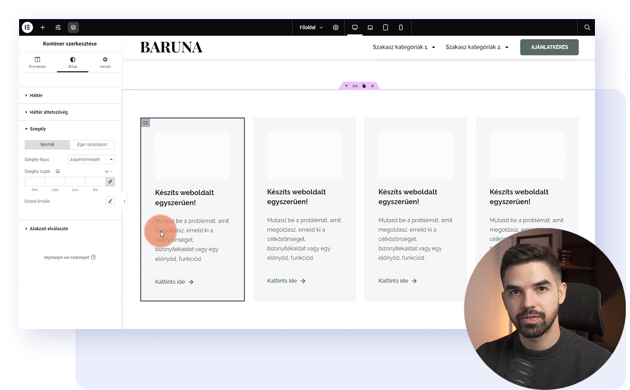The image size is (630, 390).
Task: Switch to mobile device preview
Action: [x=401, y=28]
